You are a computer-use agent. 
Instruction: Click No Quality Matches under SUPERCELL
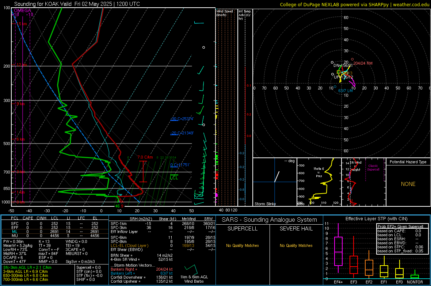pos(243,245)
